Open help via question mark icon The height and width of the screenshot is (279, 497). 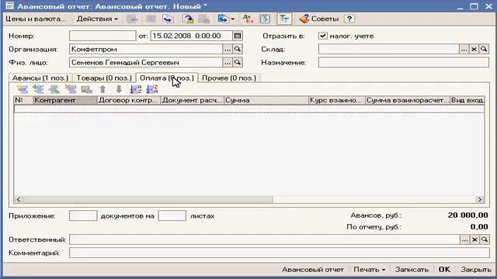coord(349,19)
